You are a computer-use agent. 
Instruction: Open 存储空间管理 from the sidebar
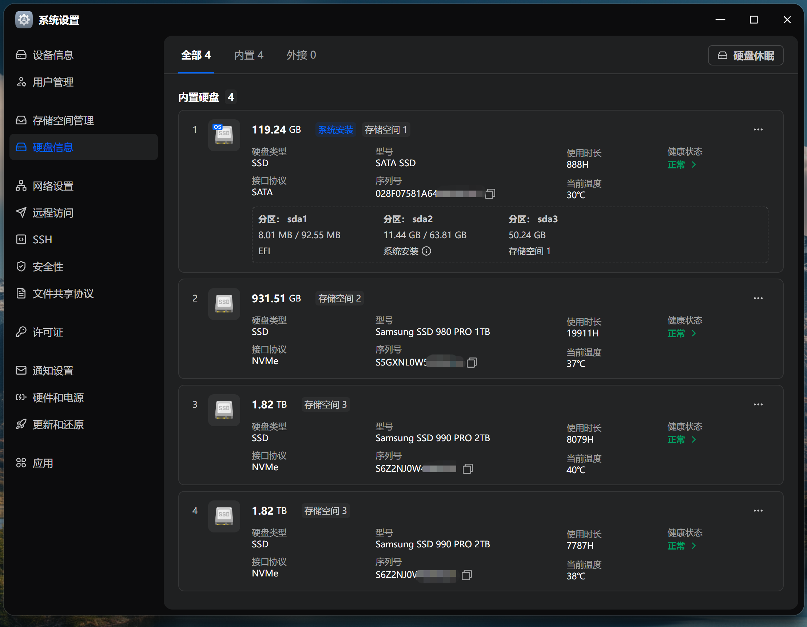pos(21,120)
